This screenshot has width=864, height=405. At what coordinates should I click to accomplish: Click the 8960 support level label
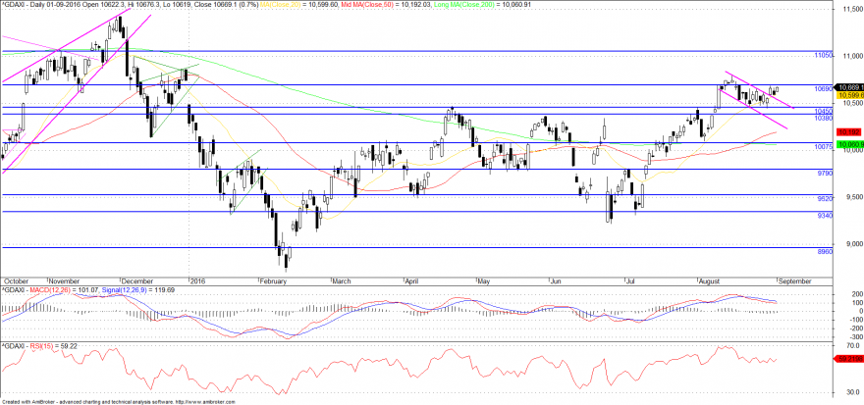[825, 251]
